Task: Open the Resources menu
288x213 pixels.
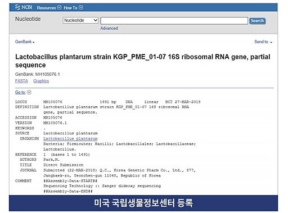Action: pyautogui.click(x=49, y=8)
